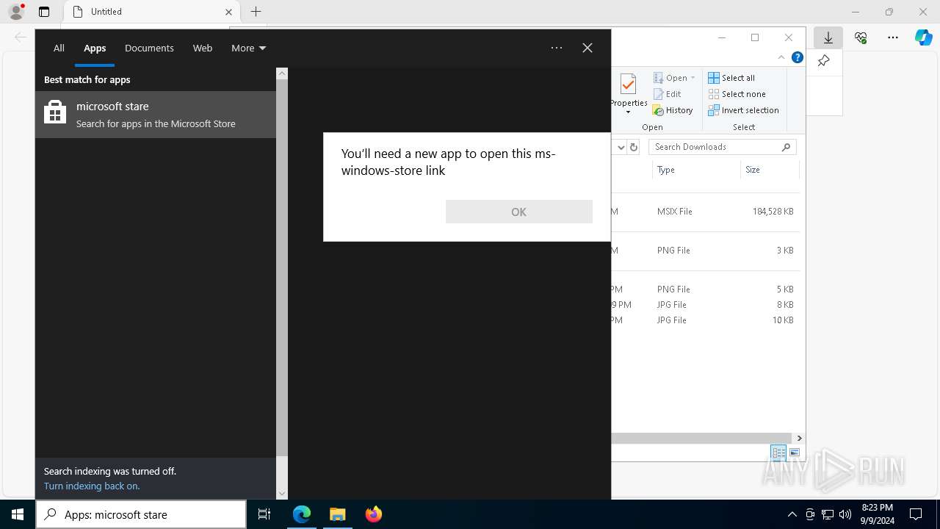
Task: Expand the Open button dropdown arrow
Action: click(x=693, y=78)
